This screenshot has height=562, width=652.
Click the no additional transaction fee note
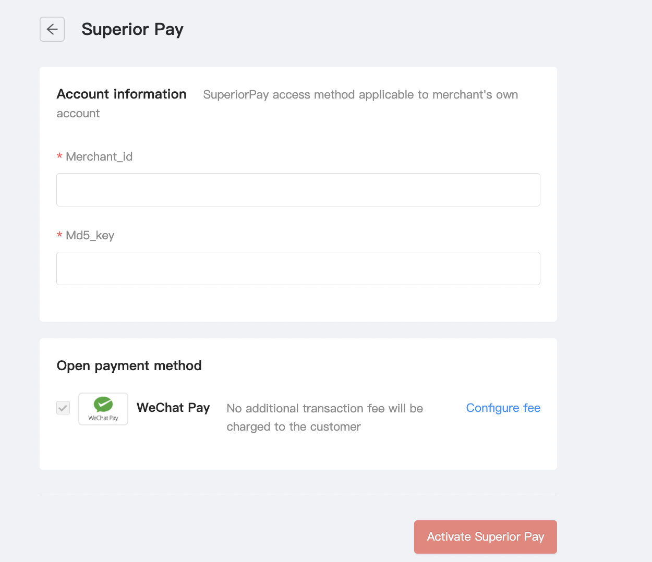(x=325, y=418)
